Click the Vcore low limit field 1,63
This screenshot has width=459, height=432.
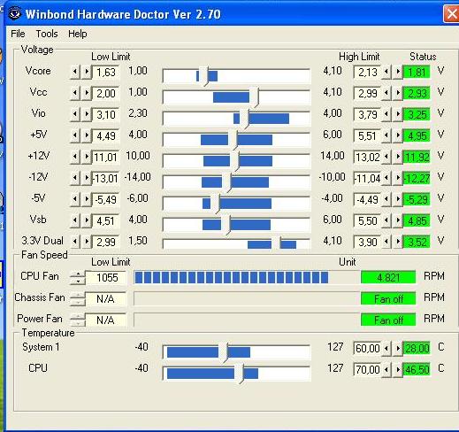[x=106, y=73]
